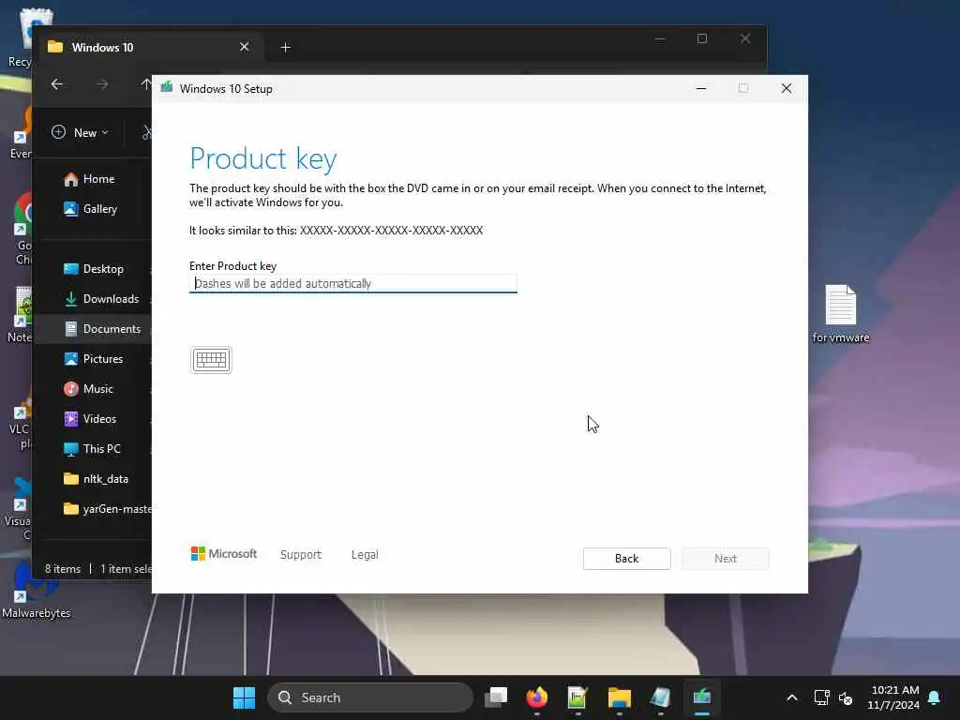The width and height of the screenshot is (960, 720).
Task: Open the yarGen-master folder in sidebar
Action: 107,509
